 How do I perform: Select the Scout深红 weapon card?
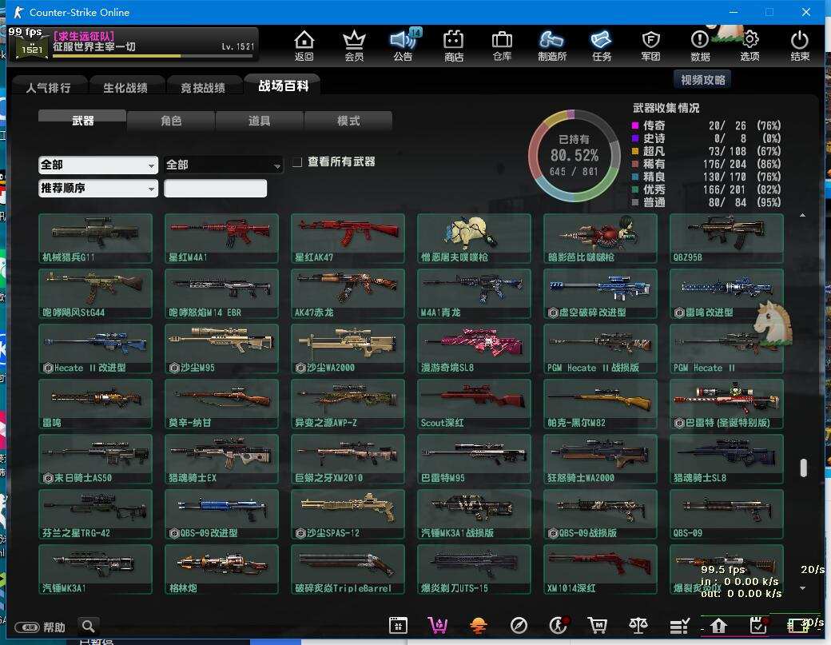point(474,404)
